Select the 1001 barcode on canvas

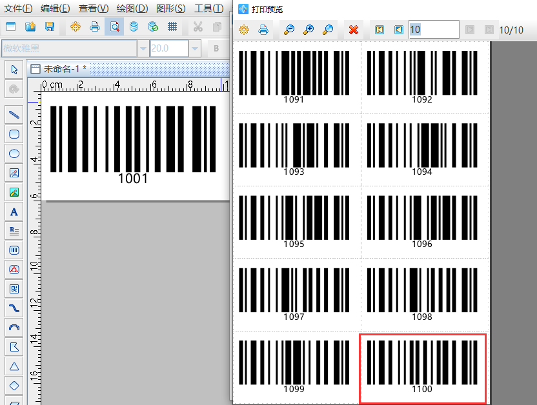point(133,145)
